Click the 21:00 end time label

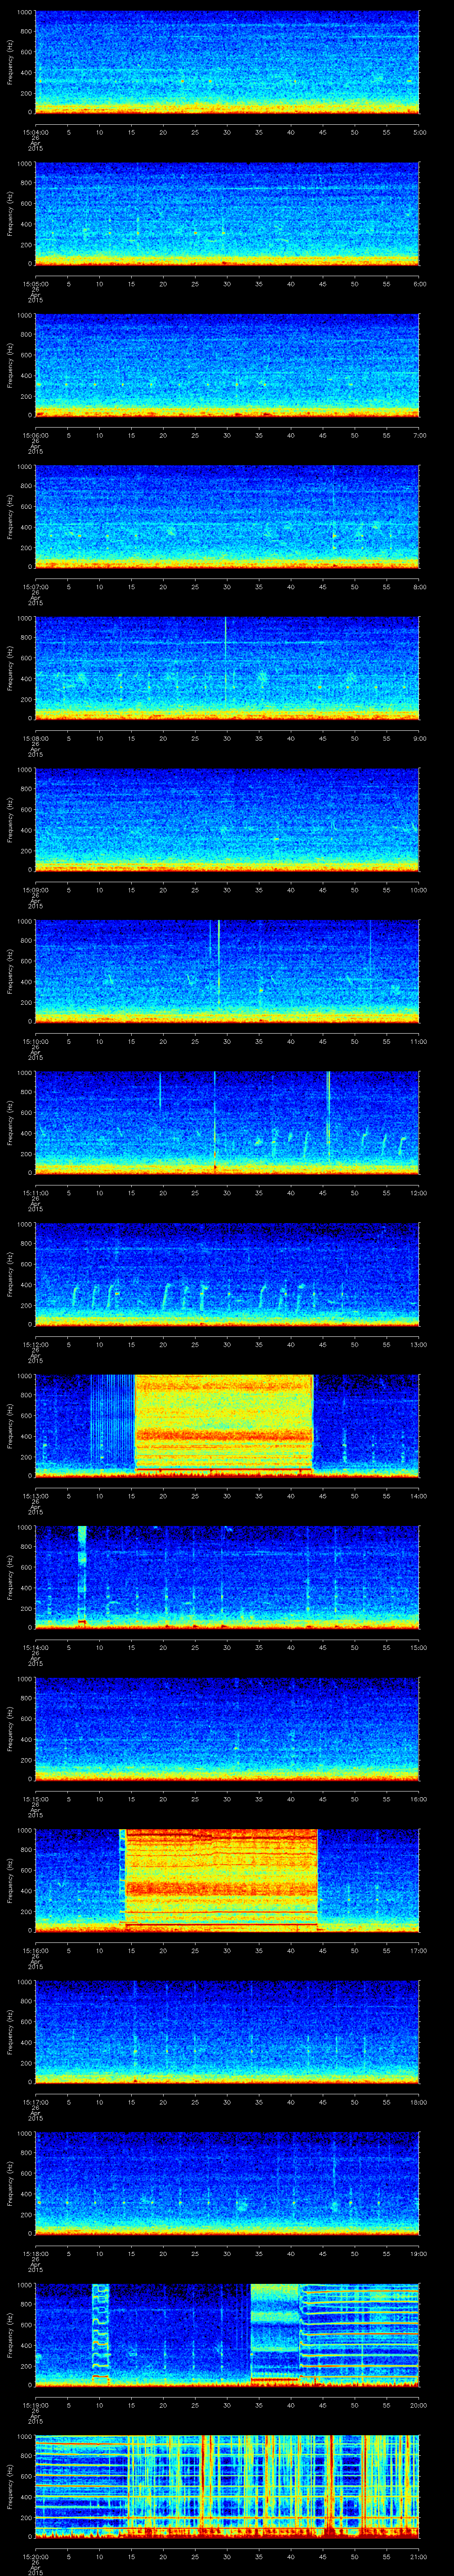coord(418,2556)
